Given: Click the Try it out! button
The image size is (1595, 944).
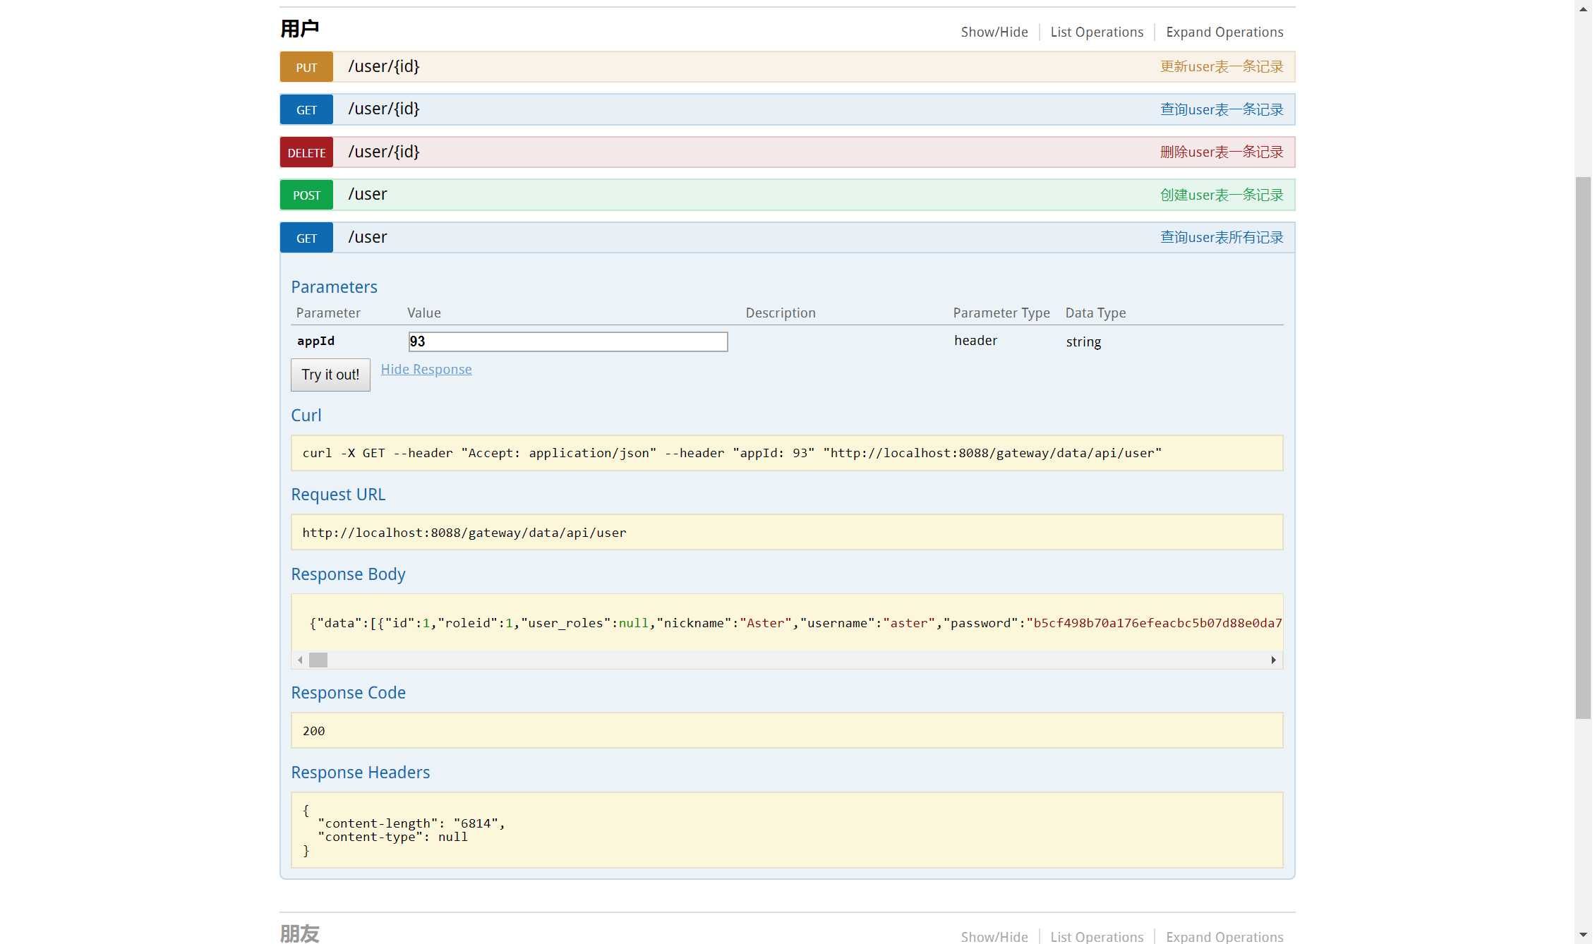Looking at the screenshot, I should (x=330, y=375).
